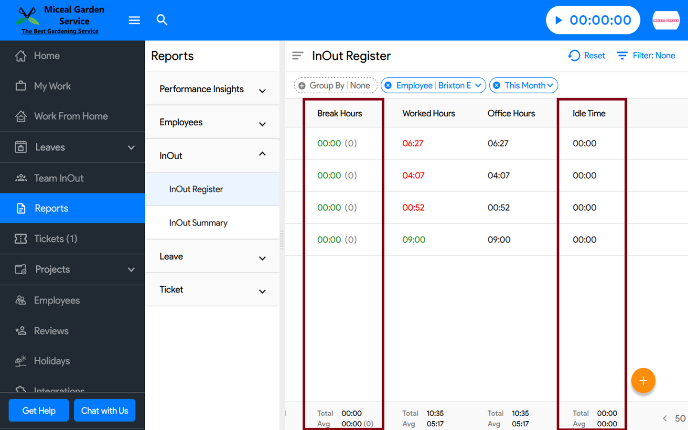The width and height of the screenshot is (688, 430).
Task: Open Tickets (1) in the sidebar
Action: 55,239
